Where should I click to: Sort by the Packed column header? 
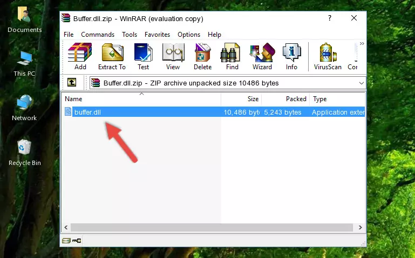click(x=285, y=99)
